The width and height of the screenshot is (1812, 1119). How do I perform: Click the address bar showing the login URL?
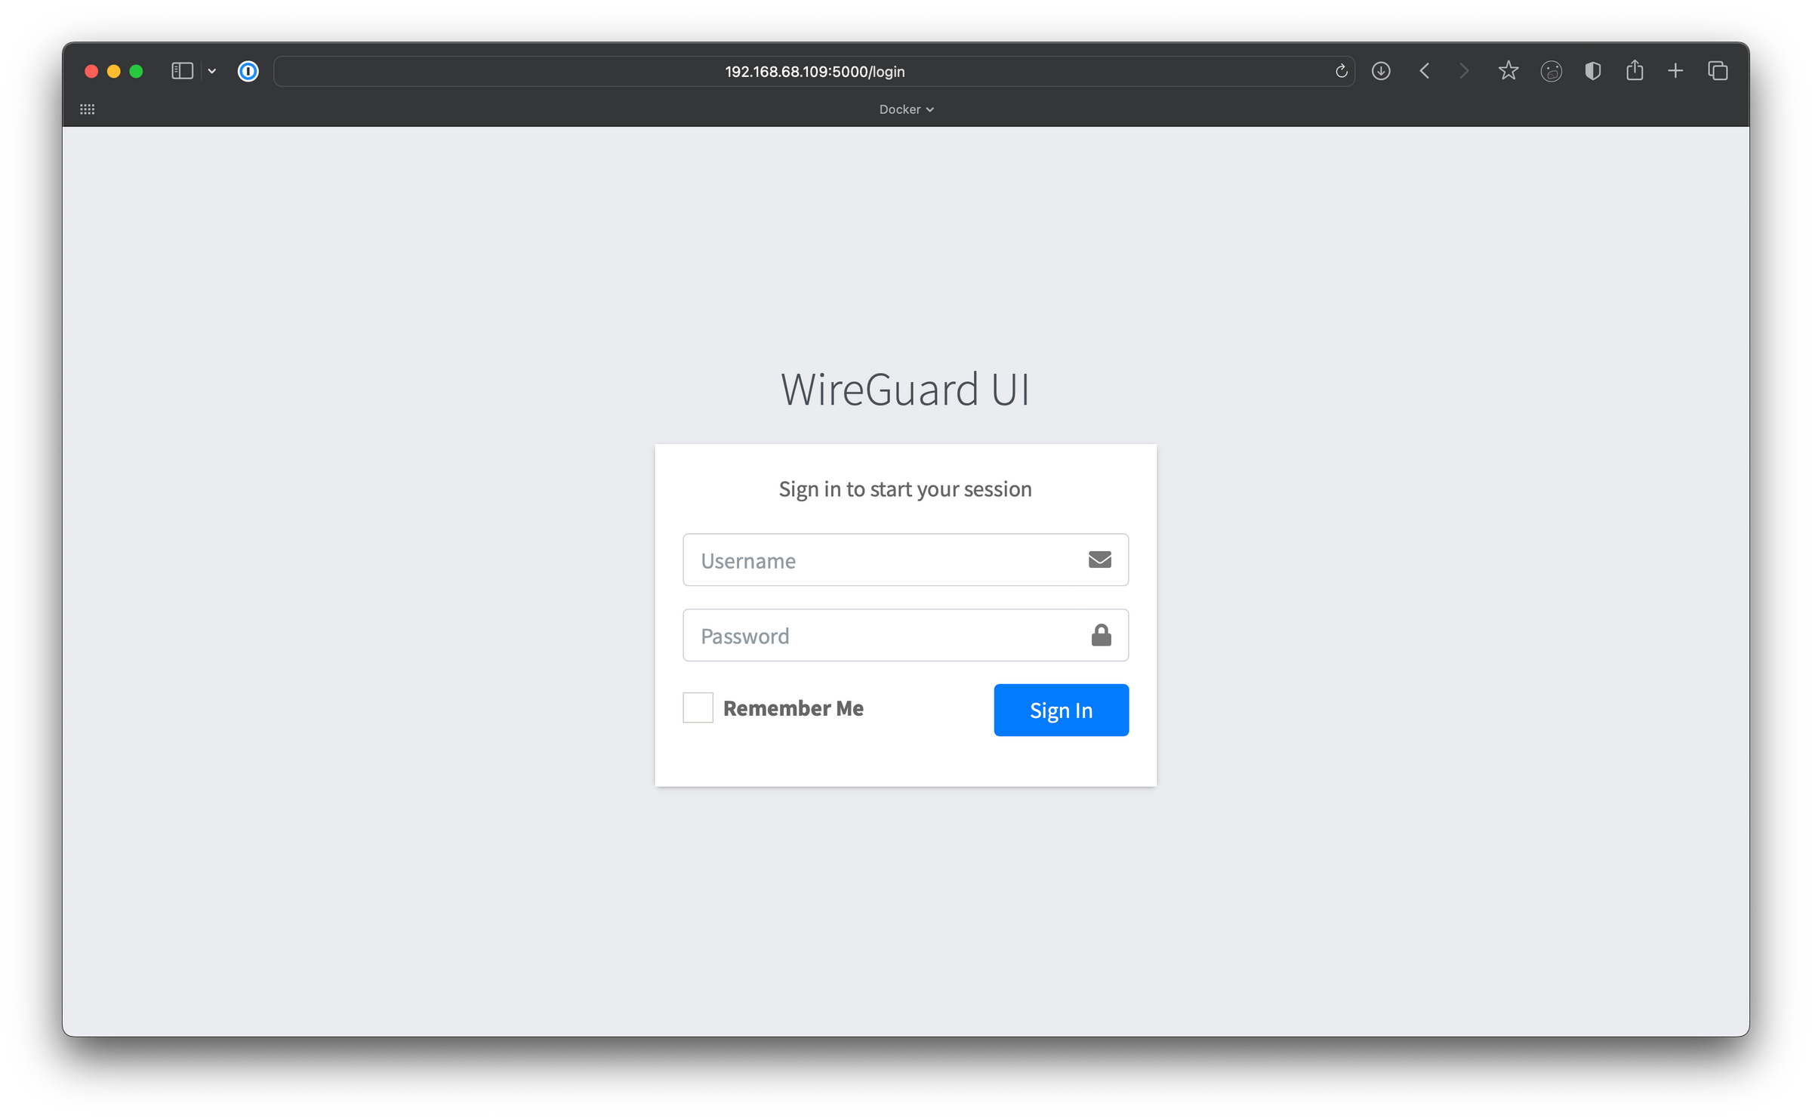814,70
